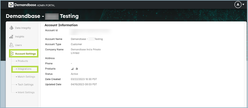Click the Account Settings gear icon
The height and width of the screenshot is (108, 248).
click(x=12, y=54)
